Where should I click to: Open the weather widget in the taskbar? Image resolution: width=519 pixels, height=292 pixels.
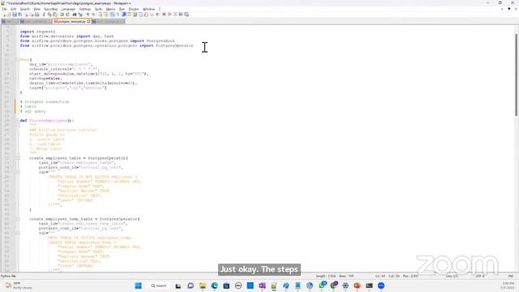pyautogui.click(x=18, y=286)
